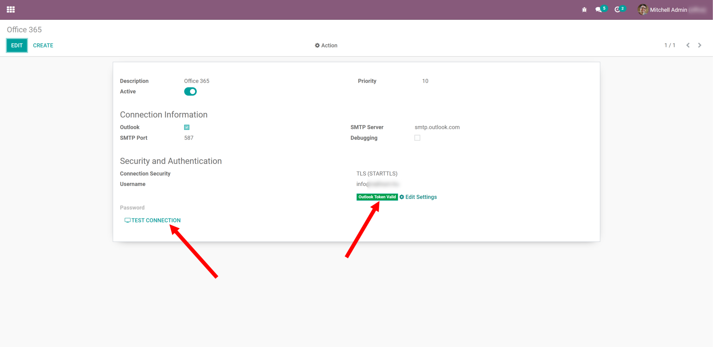This screenshot has height=347, width=713.
Task: Click the monitor icon beside TEST CONNECTION
Action: 127,220
